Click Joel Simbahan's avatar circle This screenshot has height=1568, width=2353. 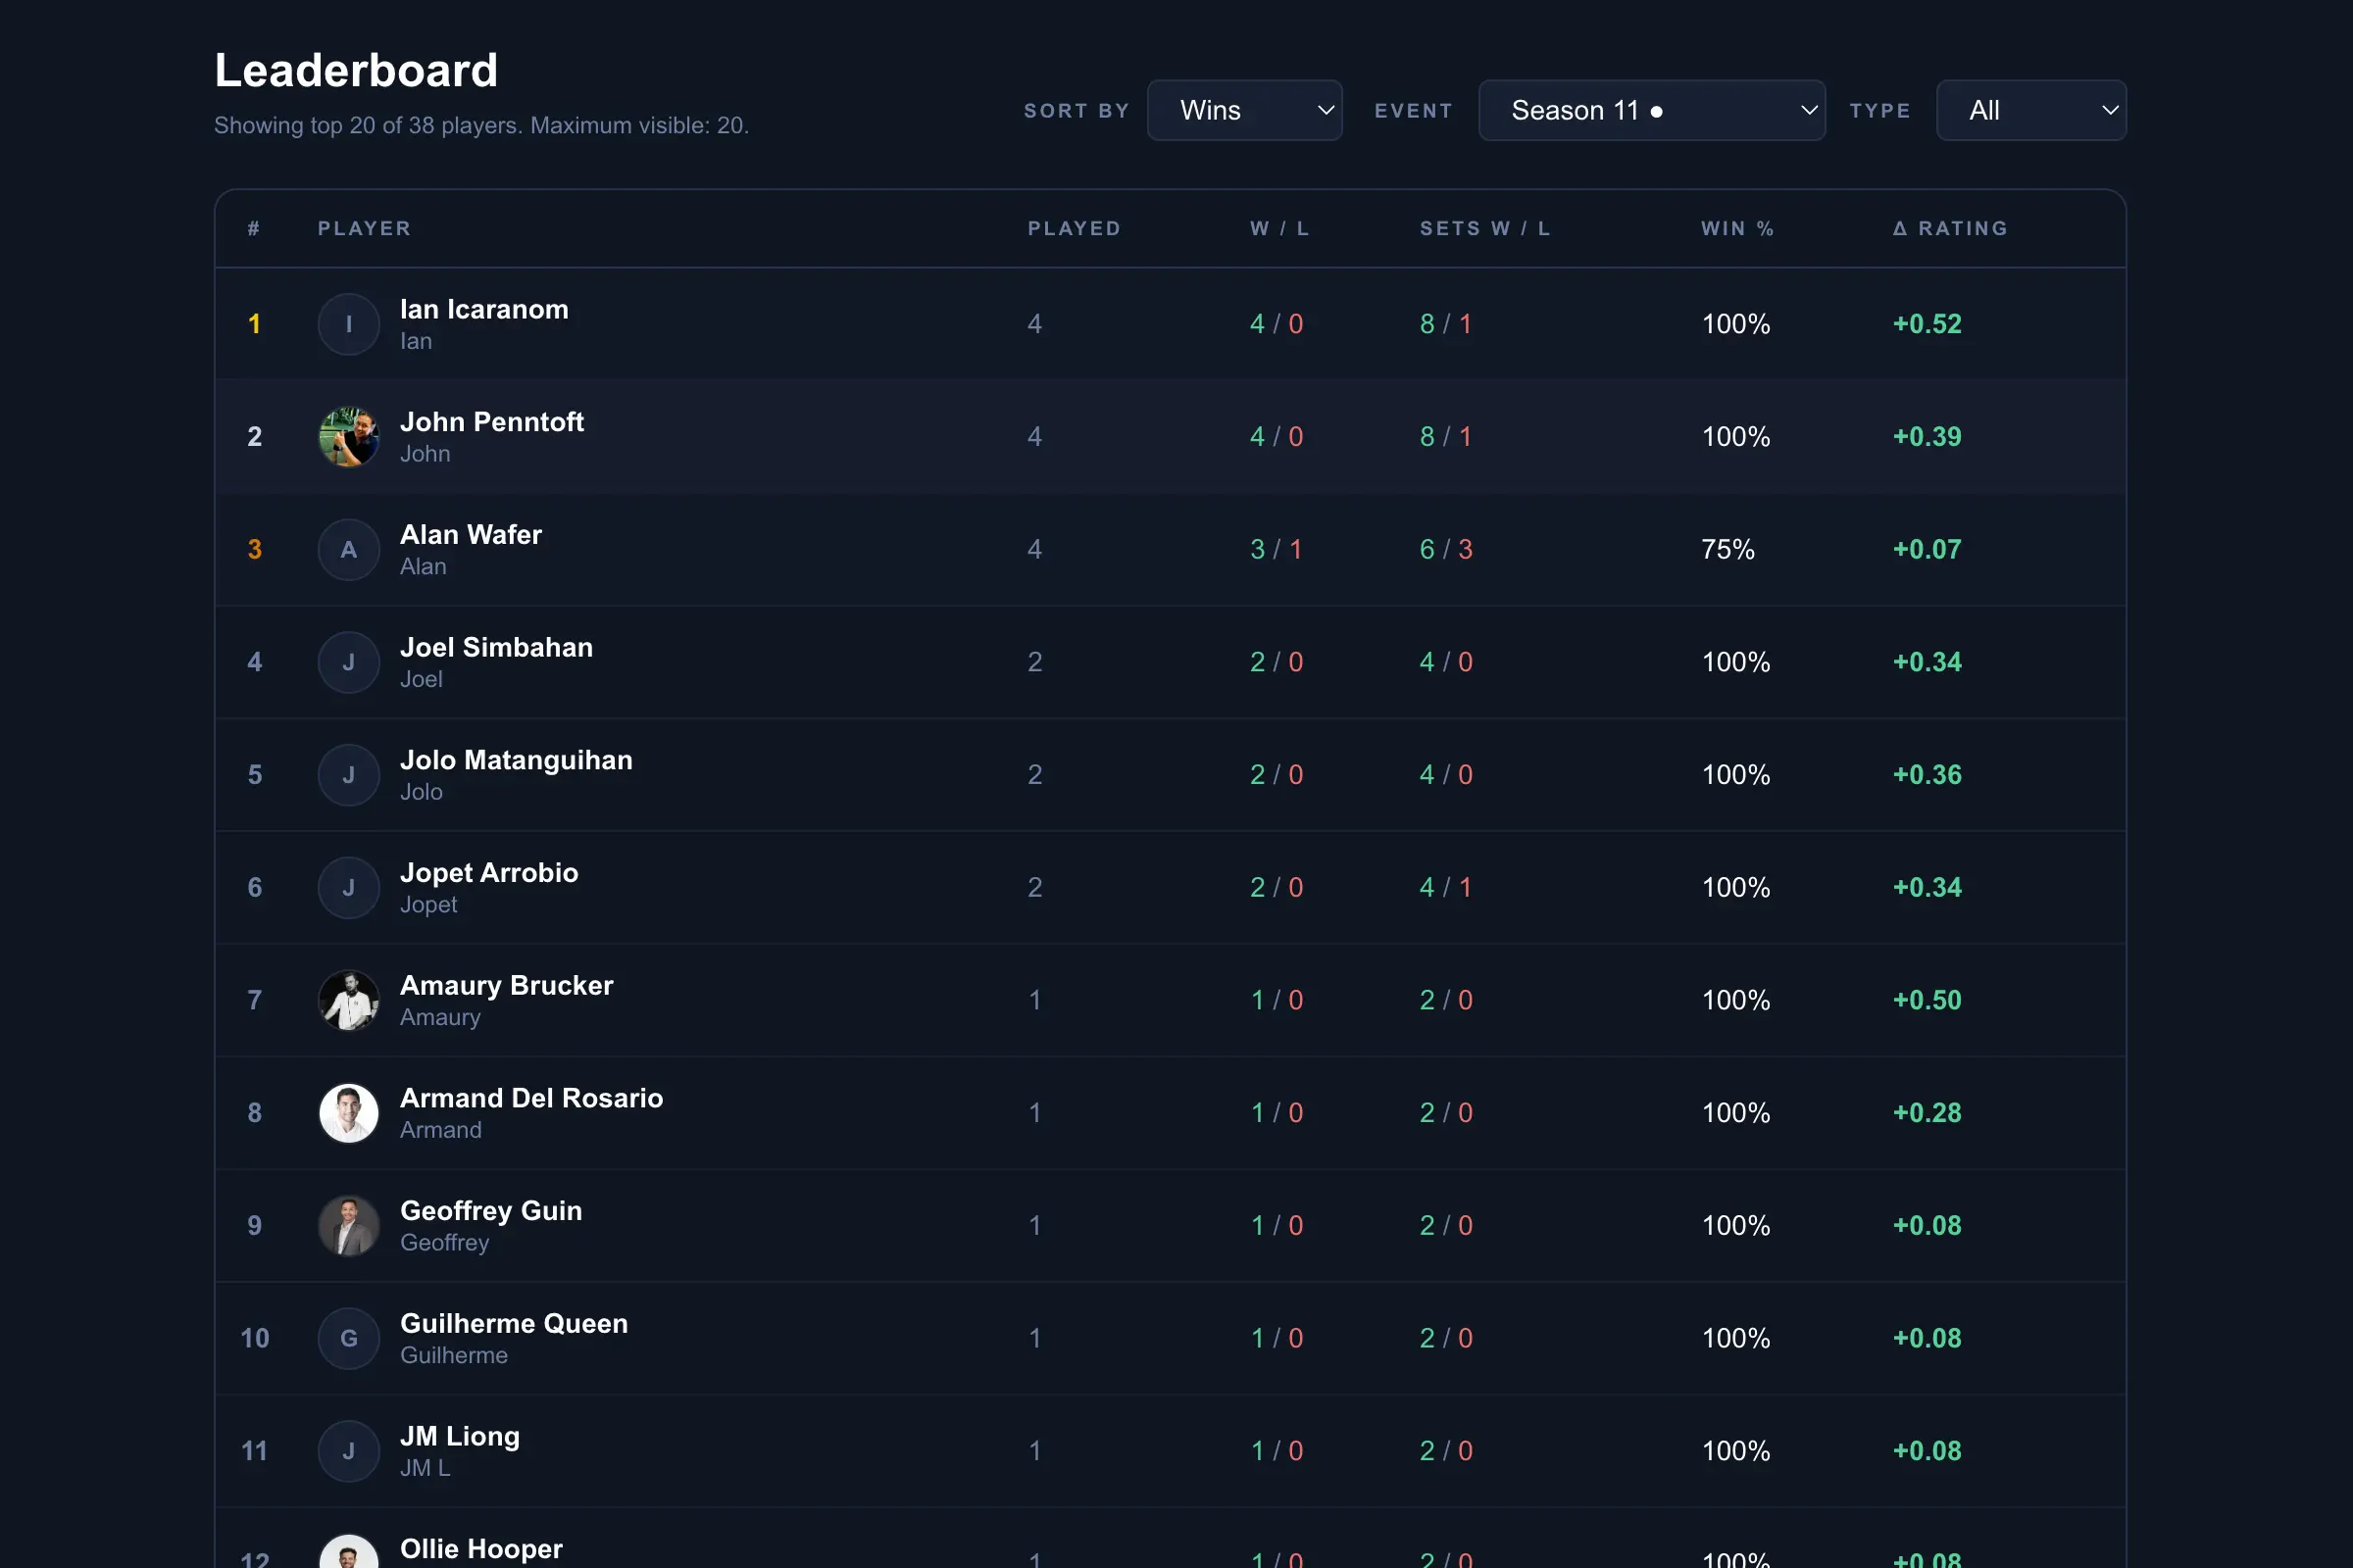(348, 662)
